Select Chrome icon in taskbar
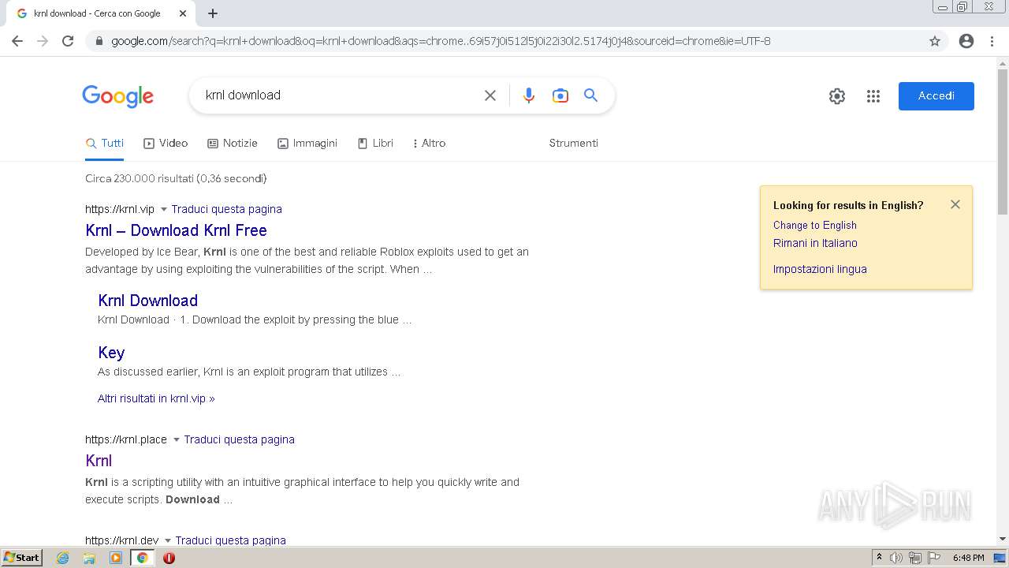This screenshot has height=568, width=1009. coord(142,558)
